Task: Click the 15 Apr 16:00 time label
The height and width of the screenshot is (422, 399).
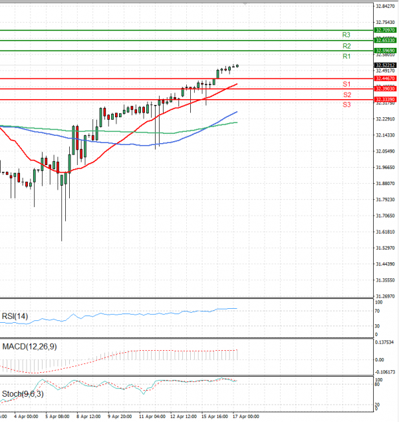Action: (215, 417)
